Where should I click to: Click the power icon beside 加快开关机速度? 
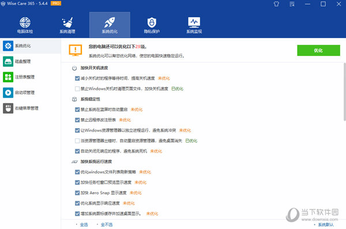tap(74, 68)
